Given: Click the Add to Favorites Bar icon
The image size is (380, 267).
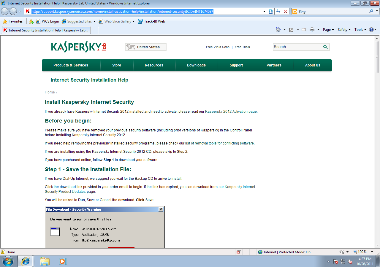Looking at the screenshot, I should [x=31, y=21].
